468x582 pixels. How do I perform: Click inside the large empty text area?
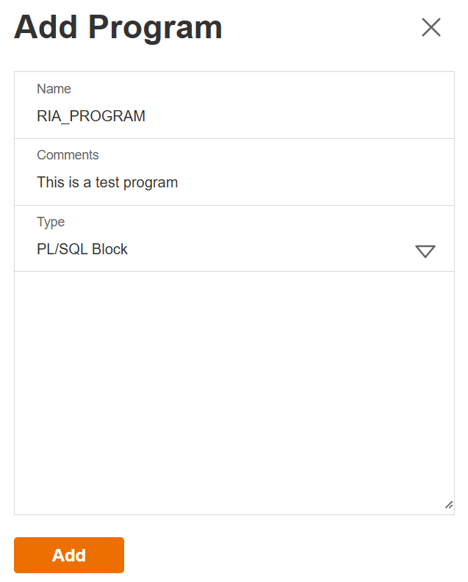click(x=234, y=393)
